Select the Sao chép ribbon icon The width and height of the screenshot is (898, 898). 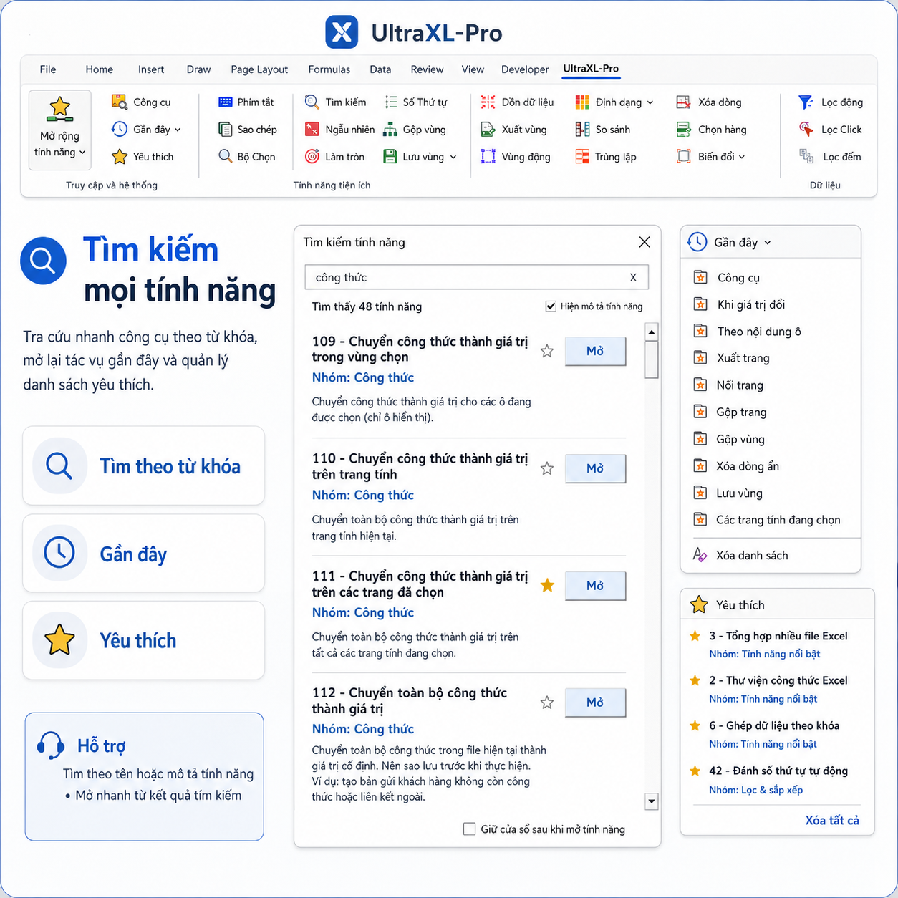pos(226,129)
